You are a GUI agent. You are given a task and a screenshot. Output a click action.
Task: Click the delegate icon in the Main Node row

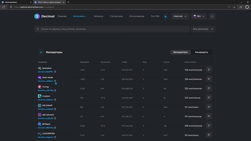tap(209, 79)
